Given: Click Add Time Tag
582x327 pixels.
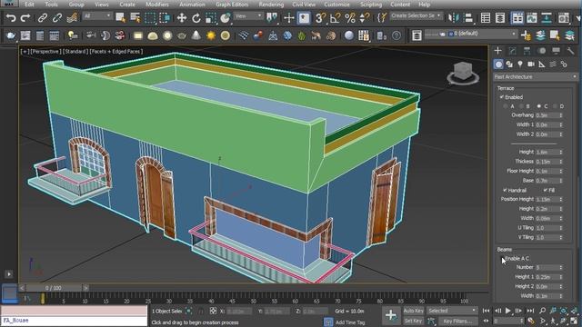Looking at the screenshot, I should pyautogui.click(x=350, y=322).
